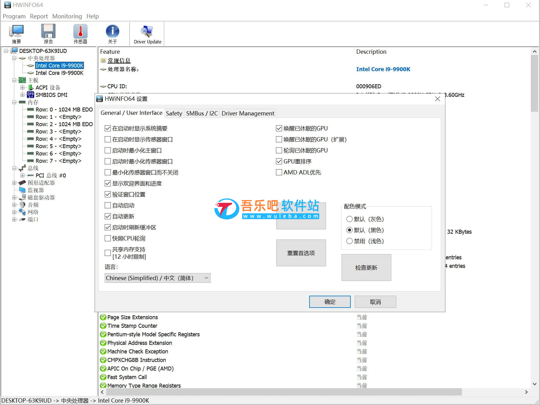Screen dimensions: 540x405
Task: Click the SMBIOS DMI tree icon
Action: pos(31,95)
